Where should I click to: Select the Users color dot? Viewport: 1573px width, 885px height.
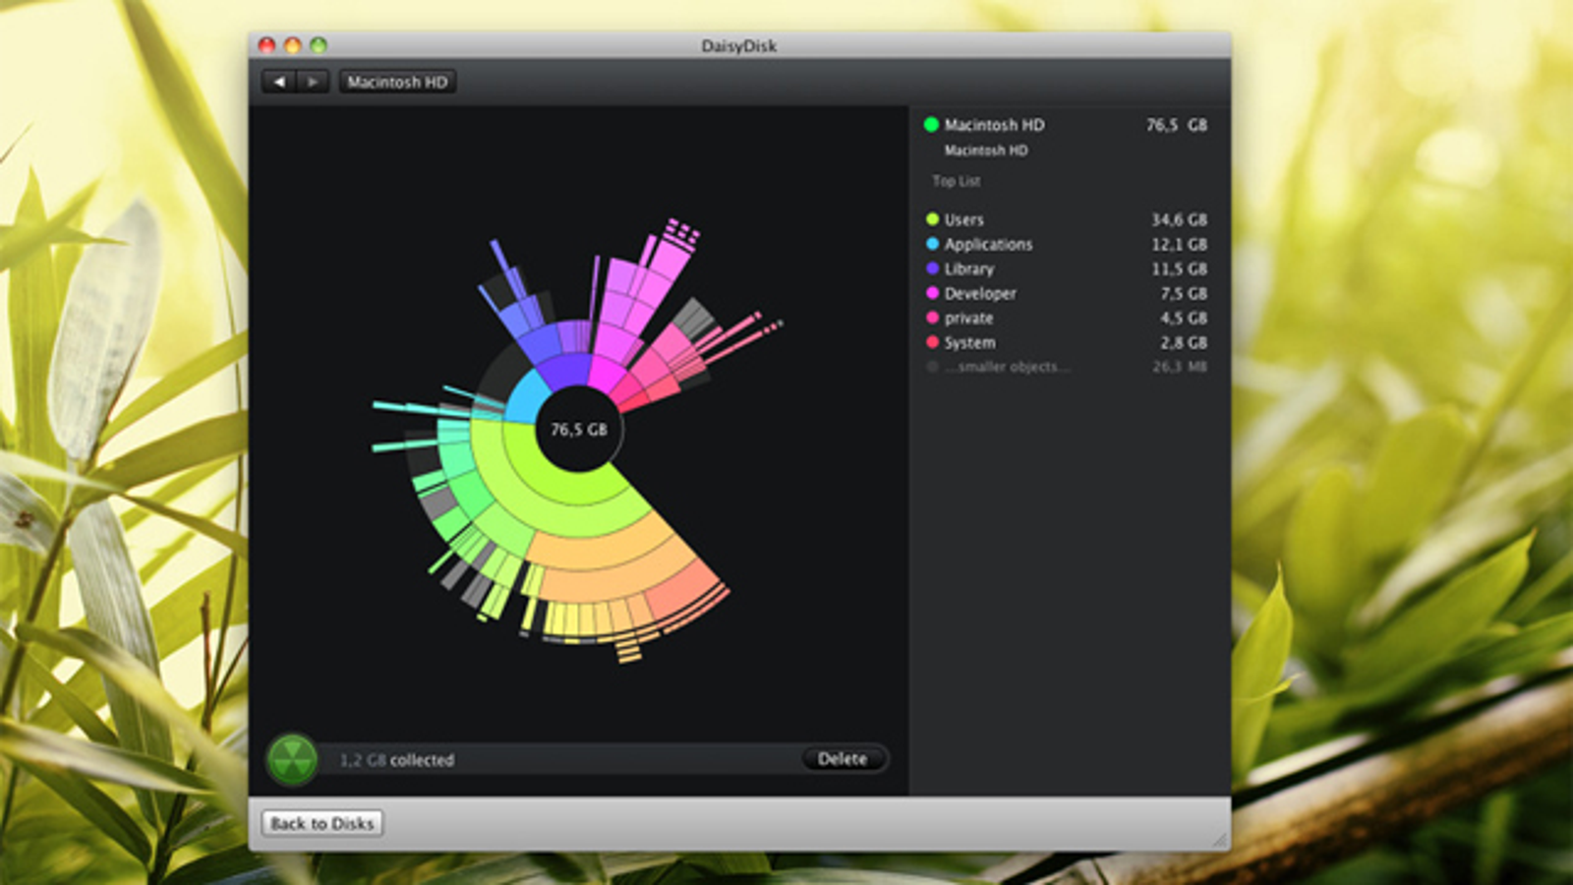[932, 219]
